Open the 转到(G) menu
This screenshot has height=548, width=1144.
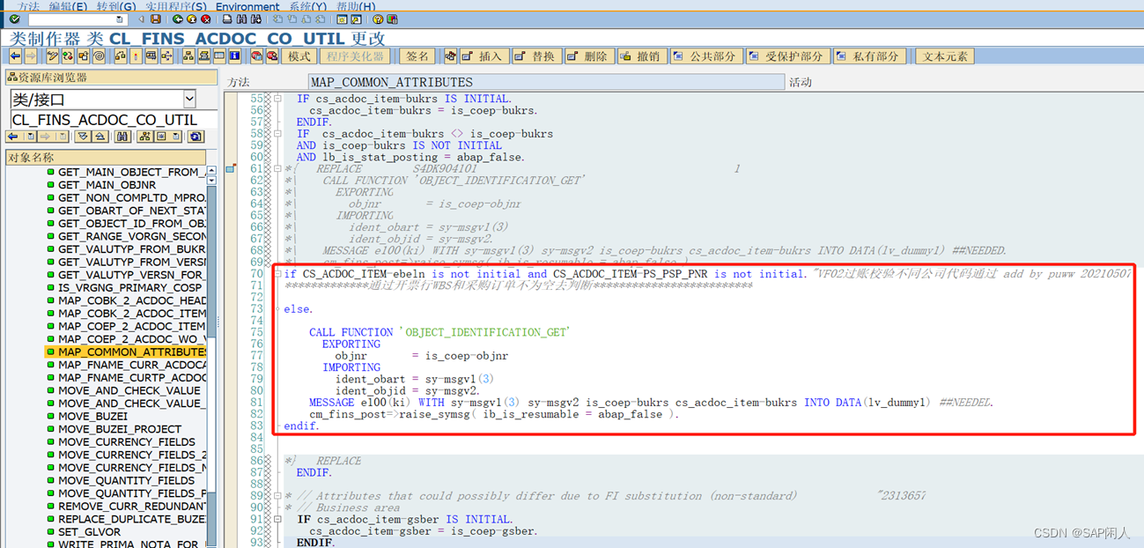click(116, 5)
